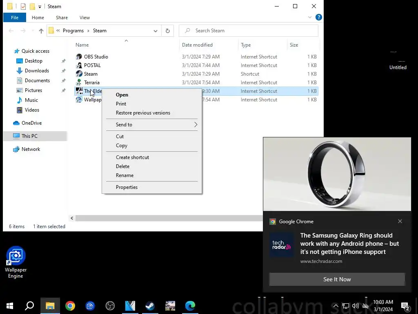
Task: Open the Share ribbon tab
Action: [62, 17]
